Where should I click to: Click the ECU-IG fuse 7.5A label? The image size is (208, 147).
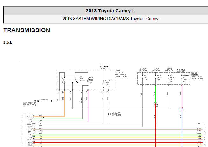pos(108,82)
